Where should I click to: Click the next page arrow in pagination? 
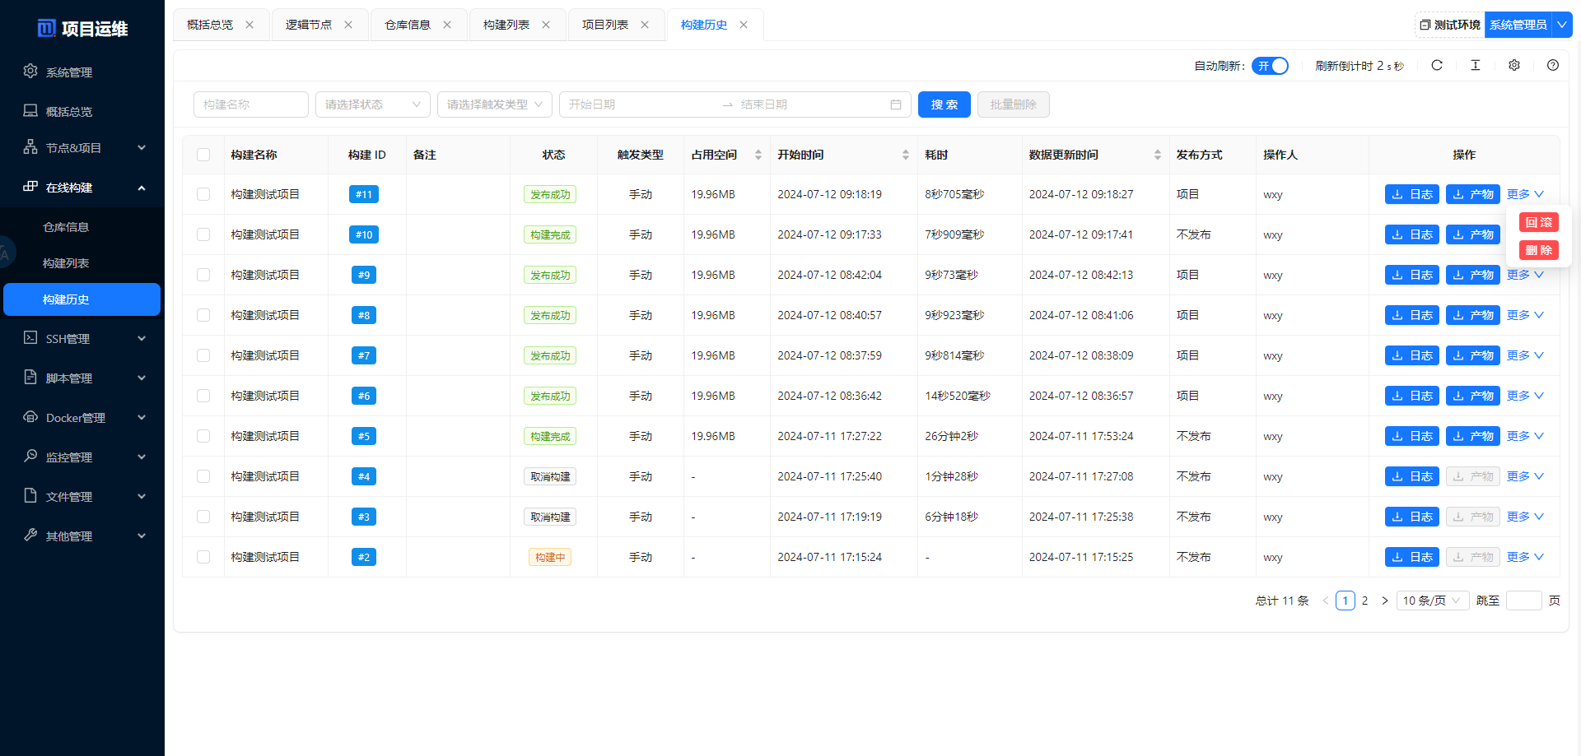coord(1385,601)
